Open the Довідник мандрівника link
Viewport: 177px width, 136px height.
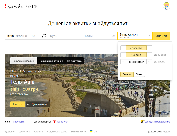[158, 122]
